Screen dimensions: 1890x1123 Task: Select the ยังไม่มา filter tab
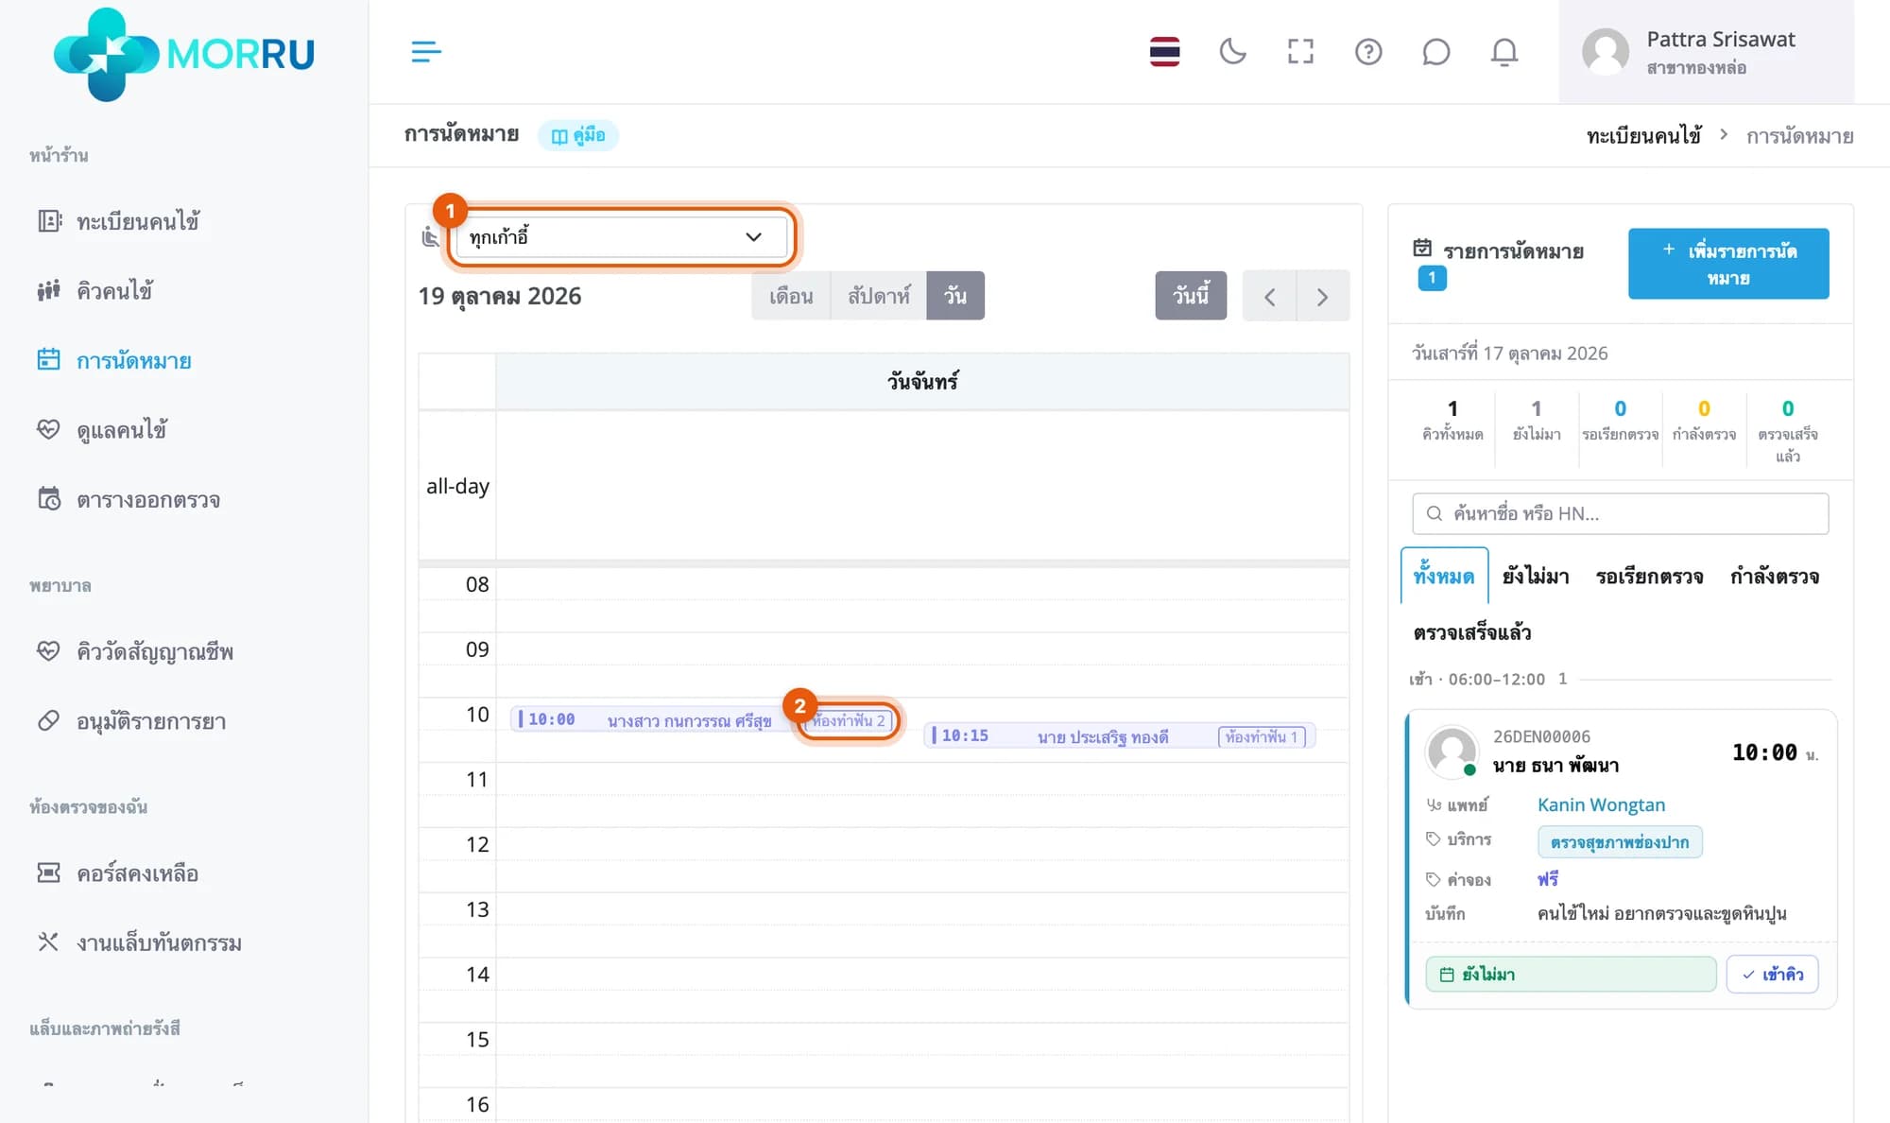coord(1536,576)
